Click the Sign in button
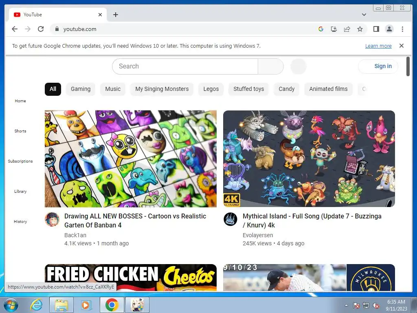 (378, 66)
